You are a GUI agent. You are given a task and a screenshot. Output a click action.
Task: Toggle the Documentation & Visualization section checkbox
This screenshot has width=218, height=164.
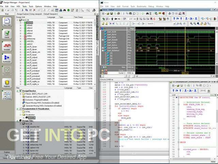pyautogui.click(x=17, y=109)
